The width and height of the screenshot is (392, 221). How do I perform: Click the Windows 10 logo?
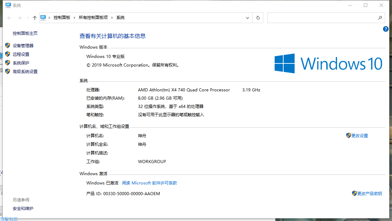coord(328,63)
